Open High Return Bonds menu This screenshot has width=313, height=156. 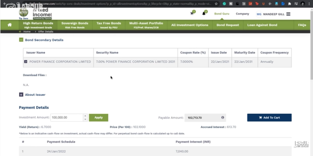coord(38,25)
